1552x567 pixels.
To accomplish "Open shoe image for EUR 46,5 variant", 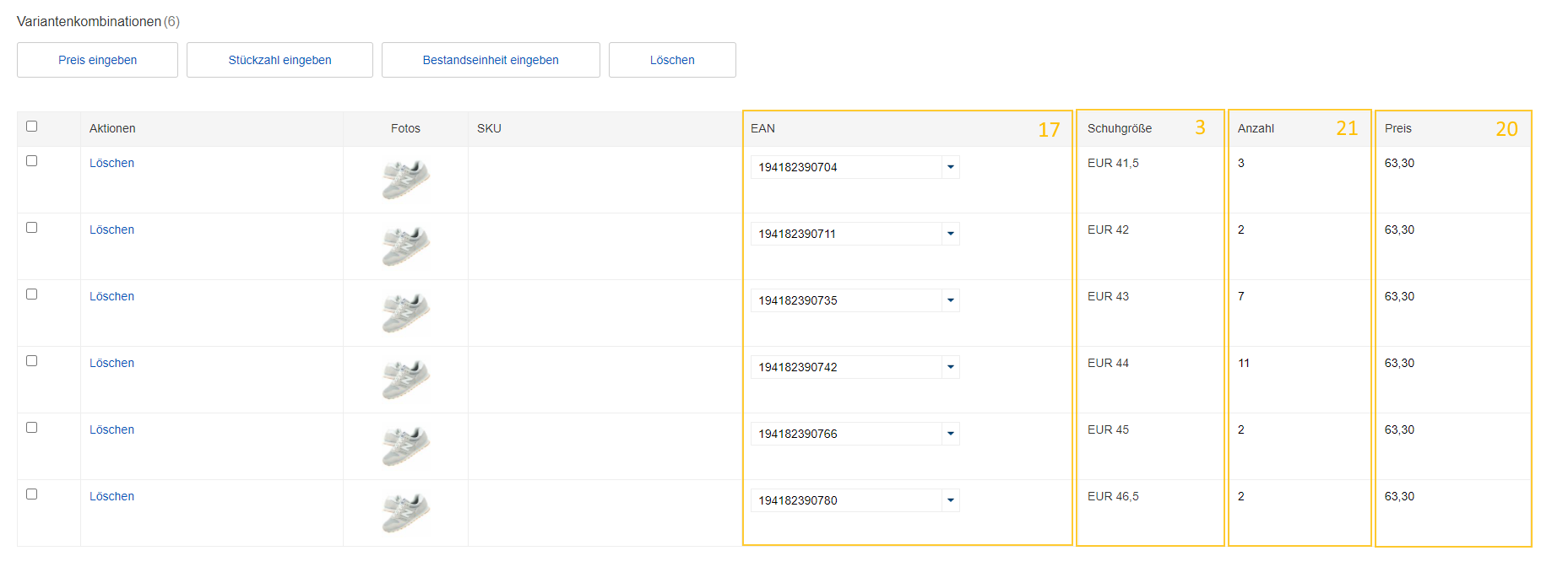I will pyautogui.click(x=405, y=513).
